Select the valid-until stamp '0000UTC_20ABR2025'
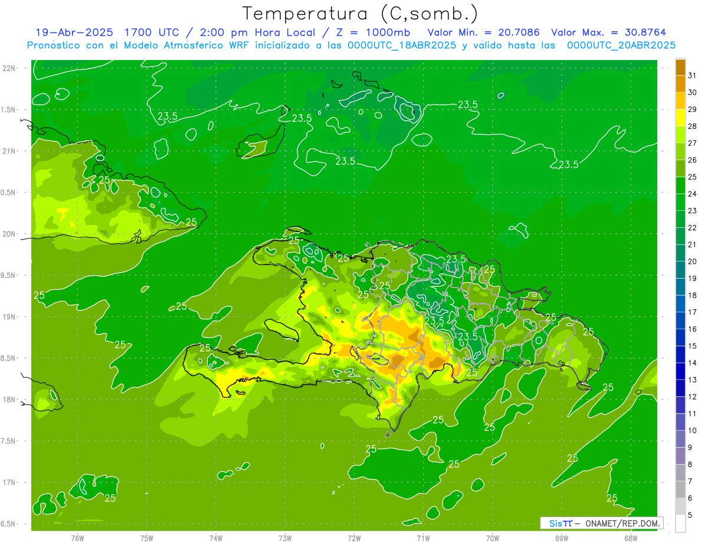This screenshot has height=546, width=708. click(x=621, y=45)
